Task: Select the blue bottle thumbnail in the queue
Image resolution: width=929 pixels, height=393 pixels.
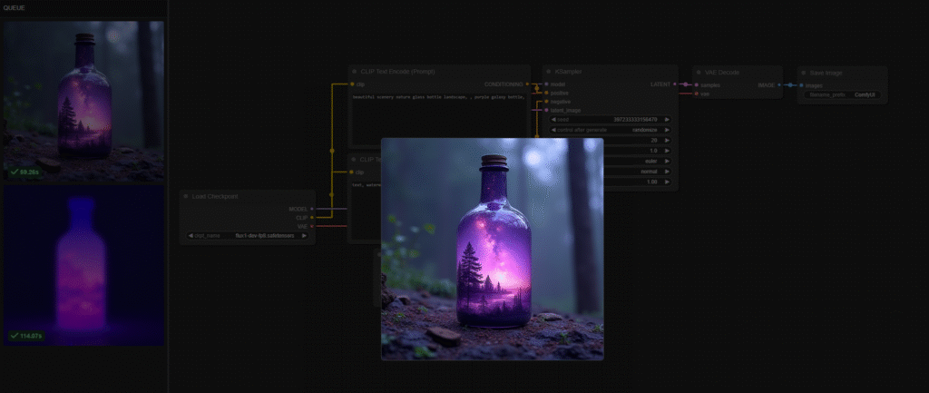Action: click(x=83, y=265)
